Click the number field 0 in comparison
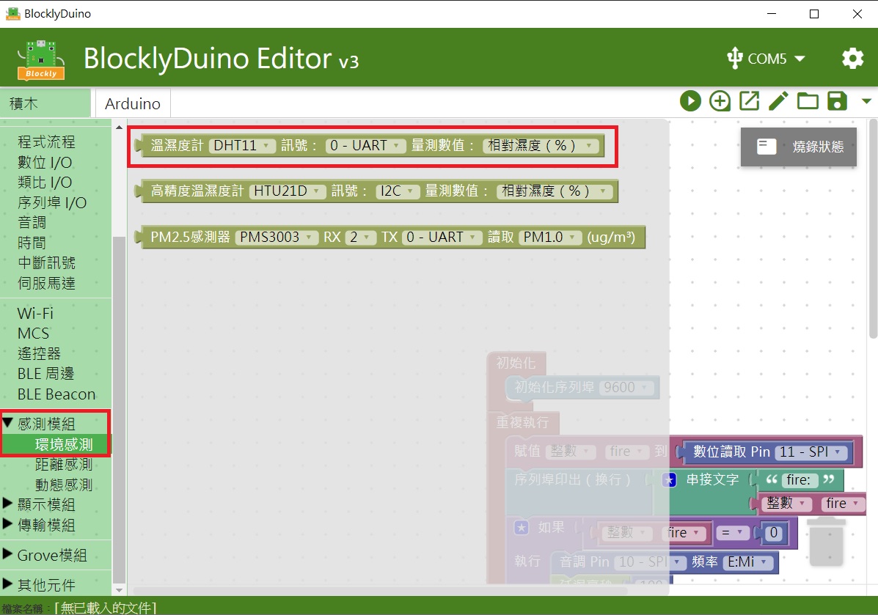 774,533
